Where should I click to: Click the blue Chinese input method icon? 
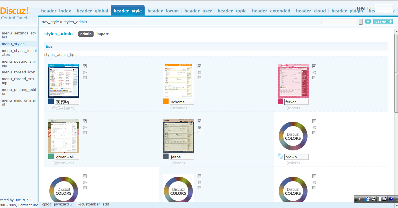[x=368, y=199]
